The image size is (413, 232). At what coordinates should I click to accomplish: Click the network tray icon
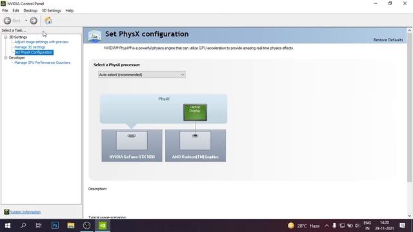[342, 226]
